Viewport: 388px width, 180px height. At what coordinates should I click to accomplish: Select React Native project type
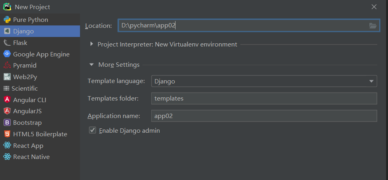[x=27, y=157]
